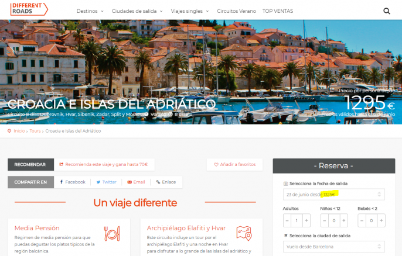Open the Vuelo desde Barcelona dropdown
This screenshot has width=402, height=256.
click(334, 247)
